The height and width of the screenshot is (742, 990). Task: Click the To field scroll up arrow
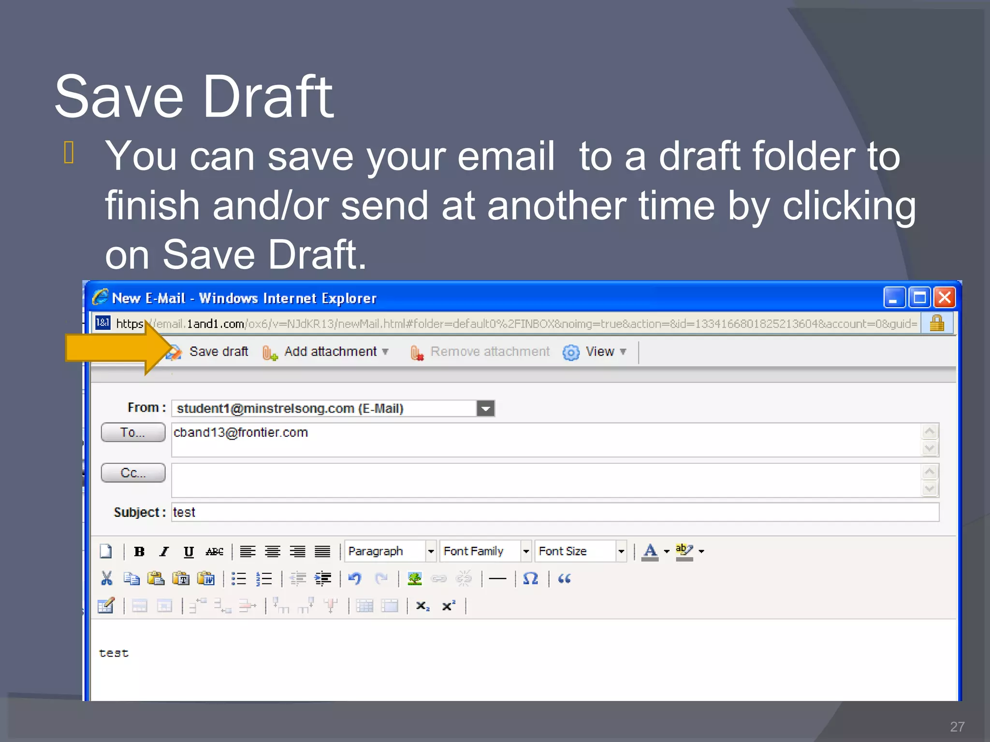tap(930, 431)
